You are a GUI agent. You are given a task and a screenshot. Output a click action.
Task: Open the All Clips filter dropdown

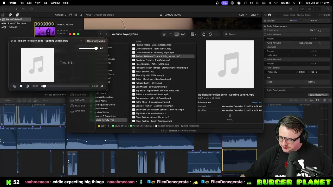(x=61, y=15)
